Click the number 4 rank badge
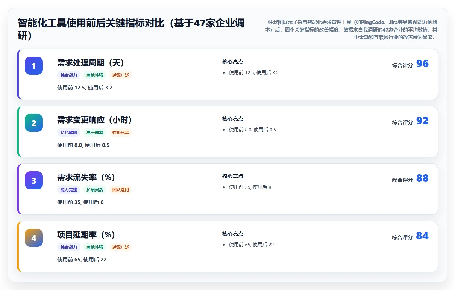The width and height of the screenshot is (455, 290). point(34,238)
